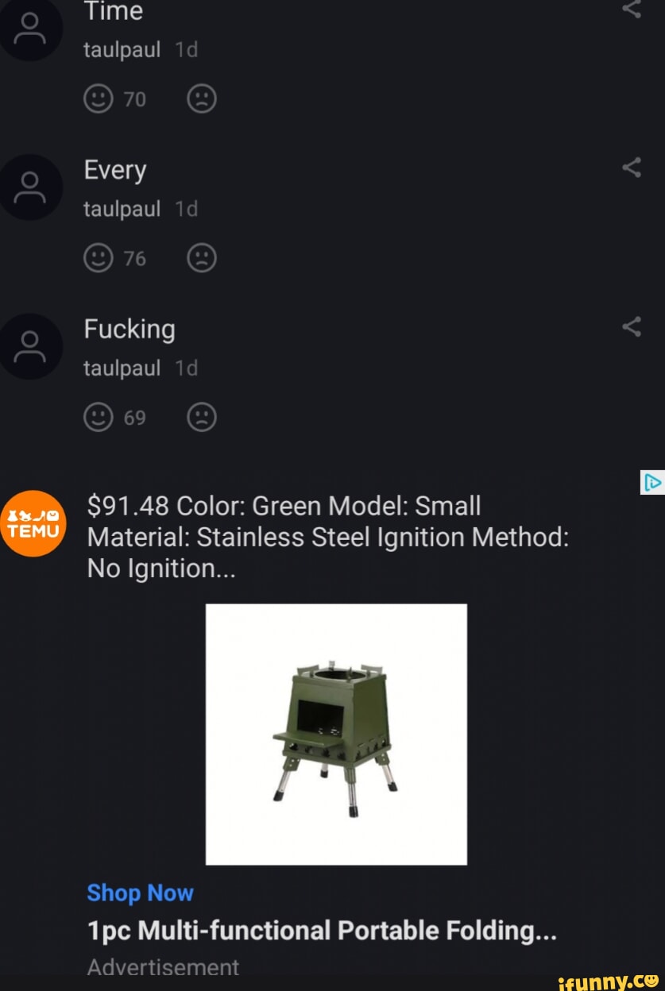Click the Temu orange logo

(32, 523)
